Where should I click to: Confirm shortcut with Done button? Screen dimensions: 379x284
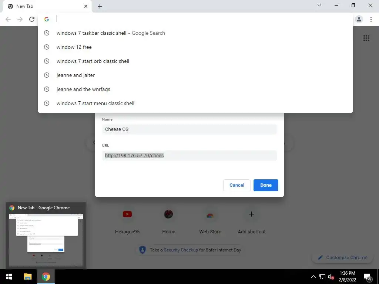pos(266,185)
